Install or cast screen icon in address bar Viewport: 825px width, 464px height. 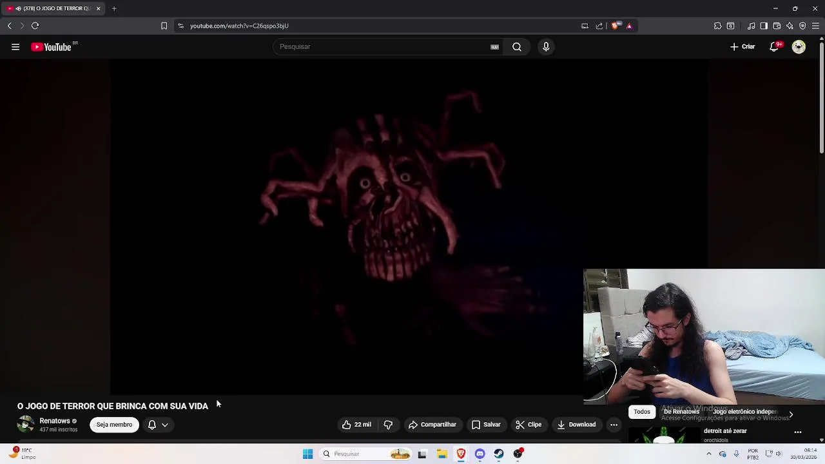585,26
